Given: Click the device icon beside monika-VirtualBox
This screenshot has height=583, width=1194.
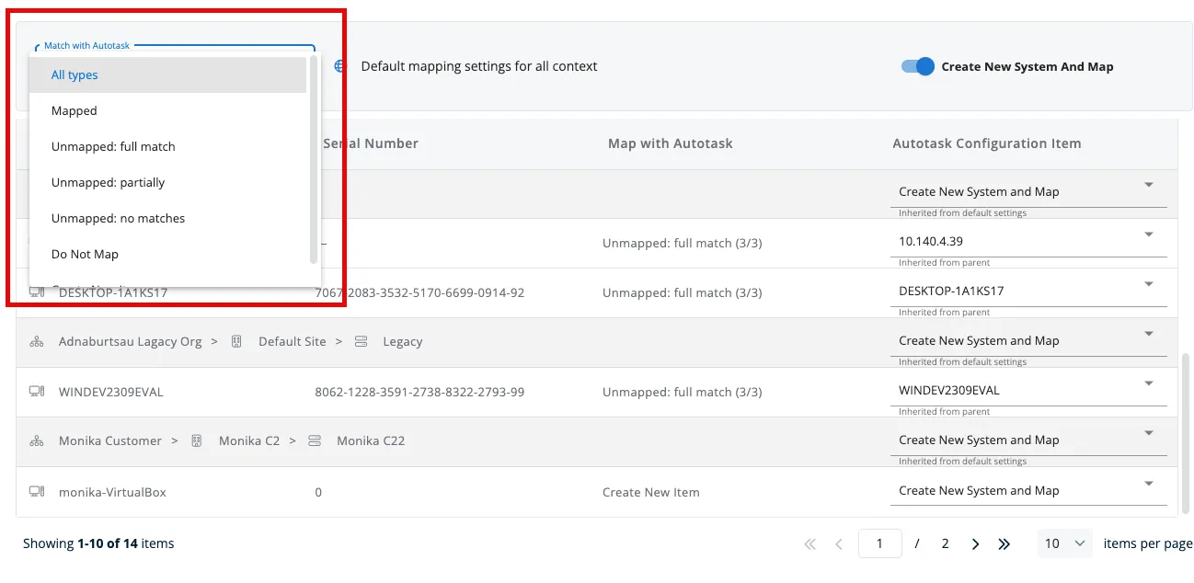Looking at the screenshot, I should (x=37, y=492).
